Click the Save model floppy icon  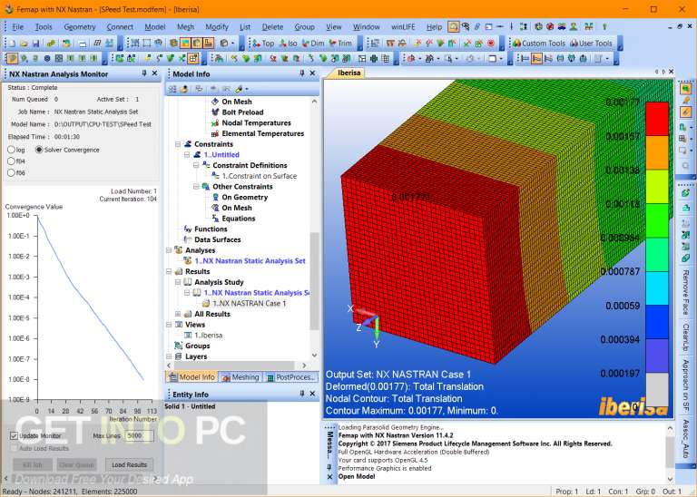tap(36, 44)
